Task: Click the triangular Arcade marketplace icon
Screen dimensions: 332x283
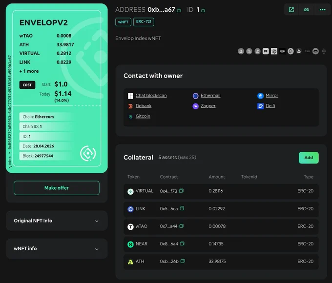Action: [x=299, y=51]
